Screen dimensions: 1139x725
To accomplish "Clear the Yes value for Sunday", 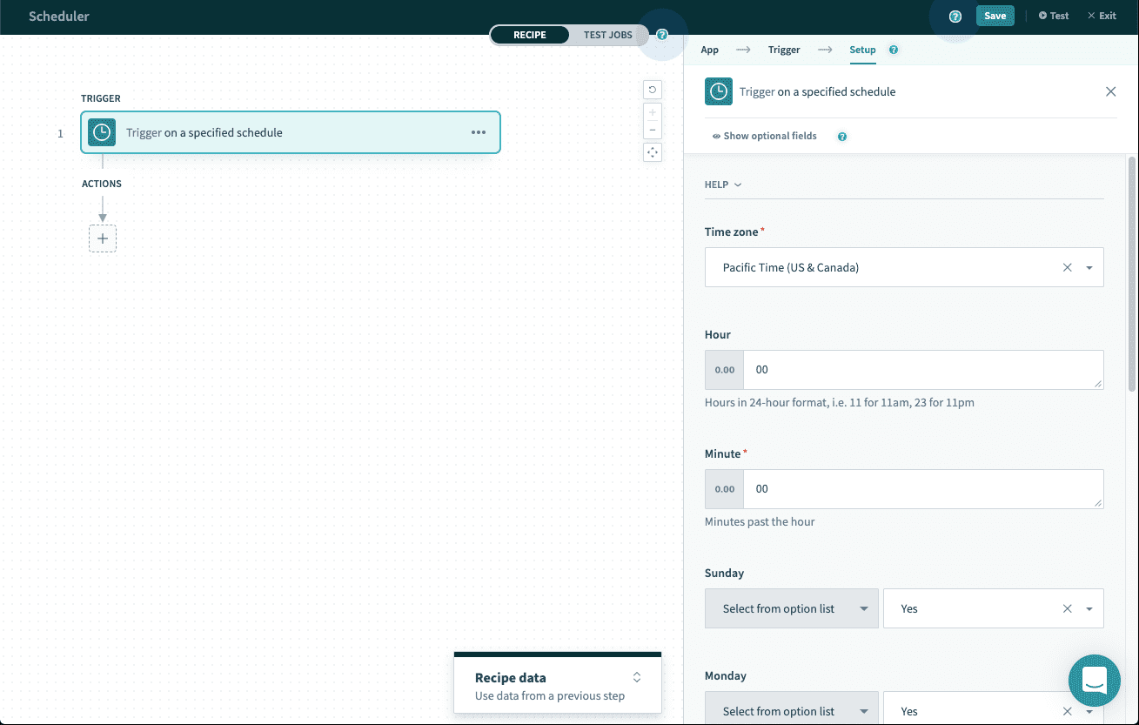I will click(x=1067, y=608).
